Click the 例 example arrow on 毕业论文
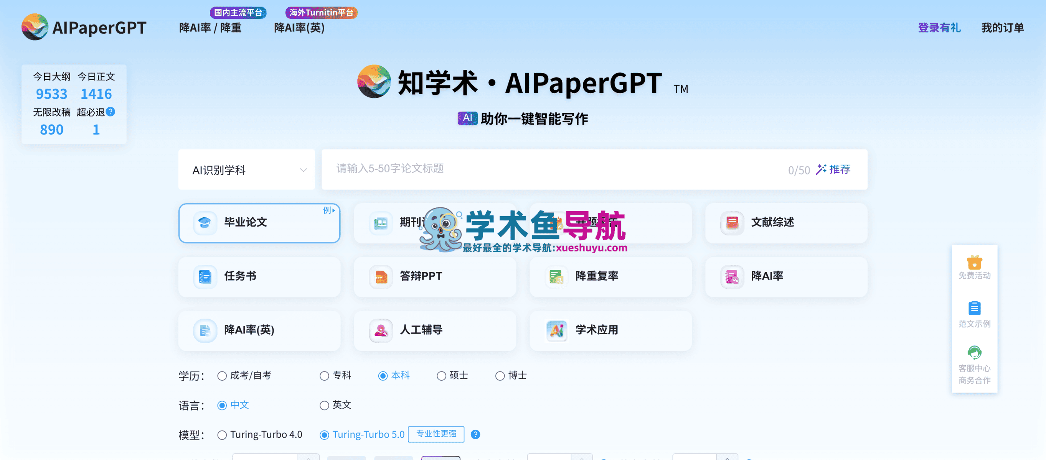 click(329, 210)
